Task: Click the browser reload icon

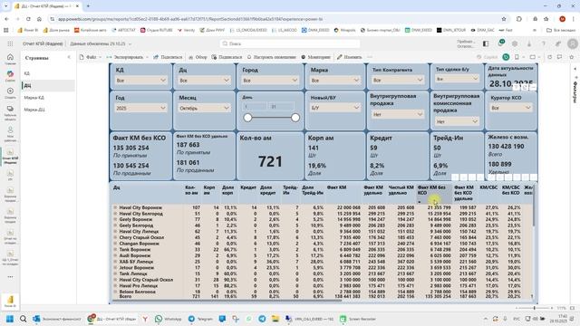Action: pos(28,19)
